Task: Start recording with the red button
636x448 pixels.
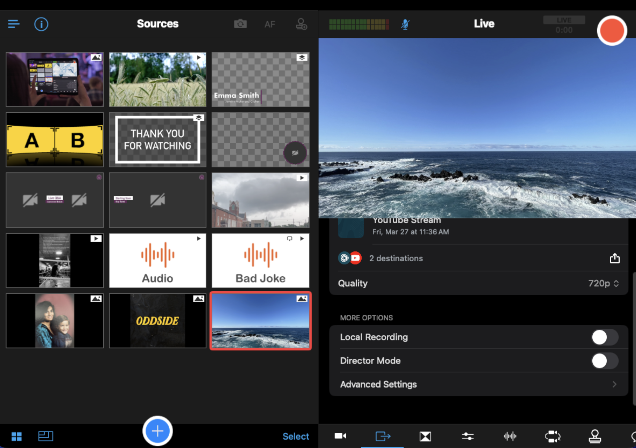Action: [612, 30]
